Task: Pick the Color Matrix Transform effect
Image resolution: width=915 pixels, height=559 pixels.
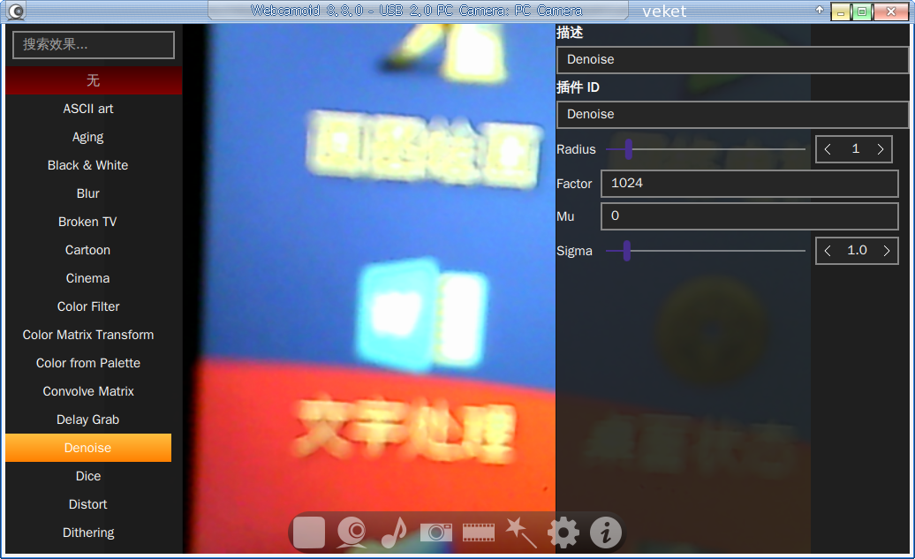Action: point(88,335)
